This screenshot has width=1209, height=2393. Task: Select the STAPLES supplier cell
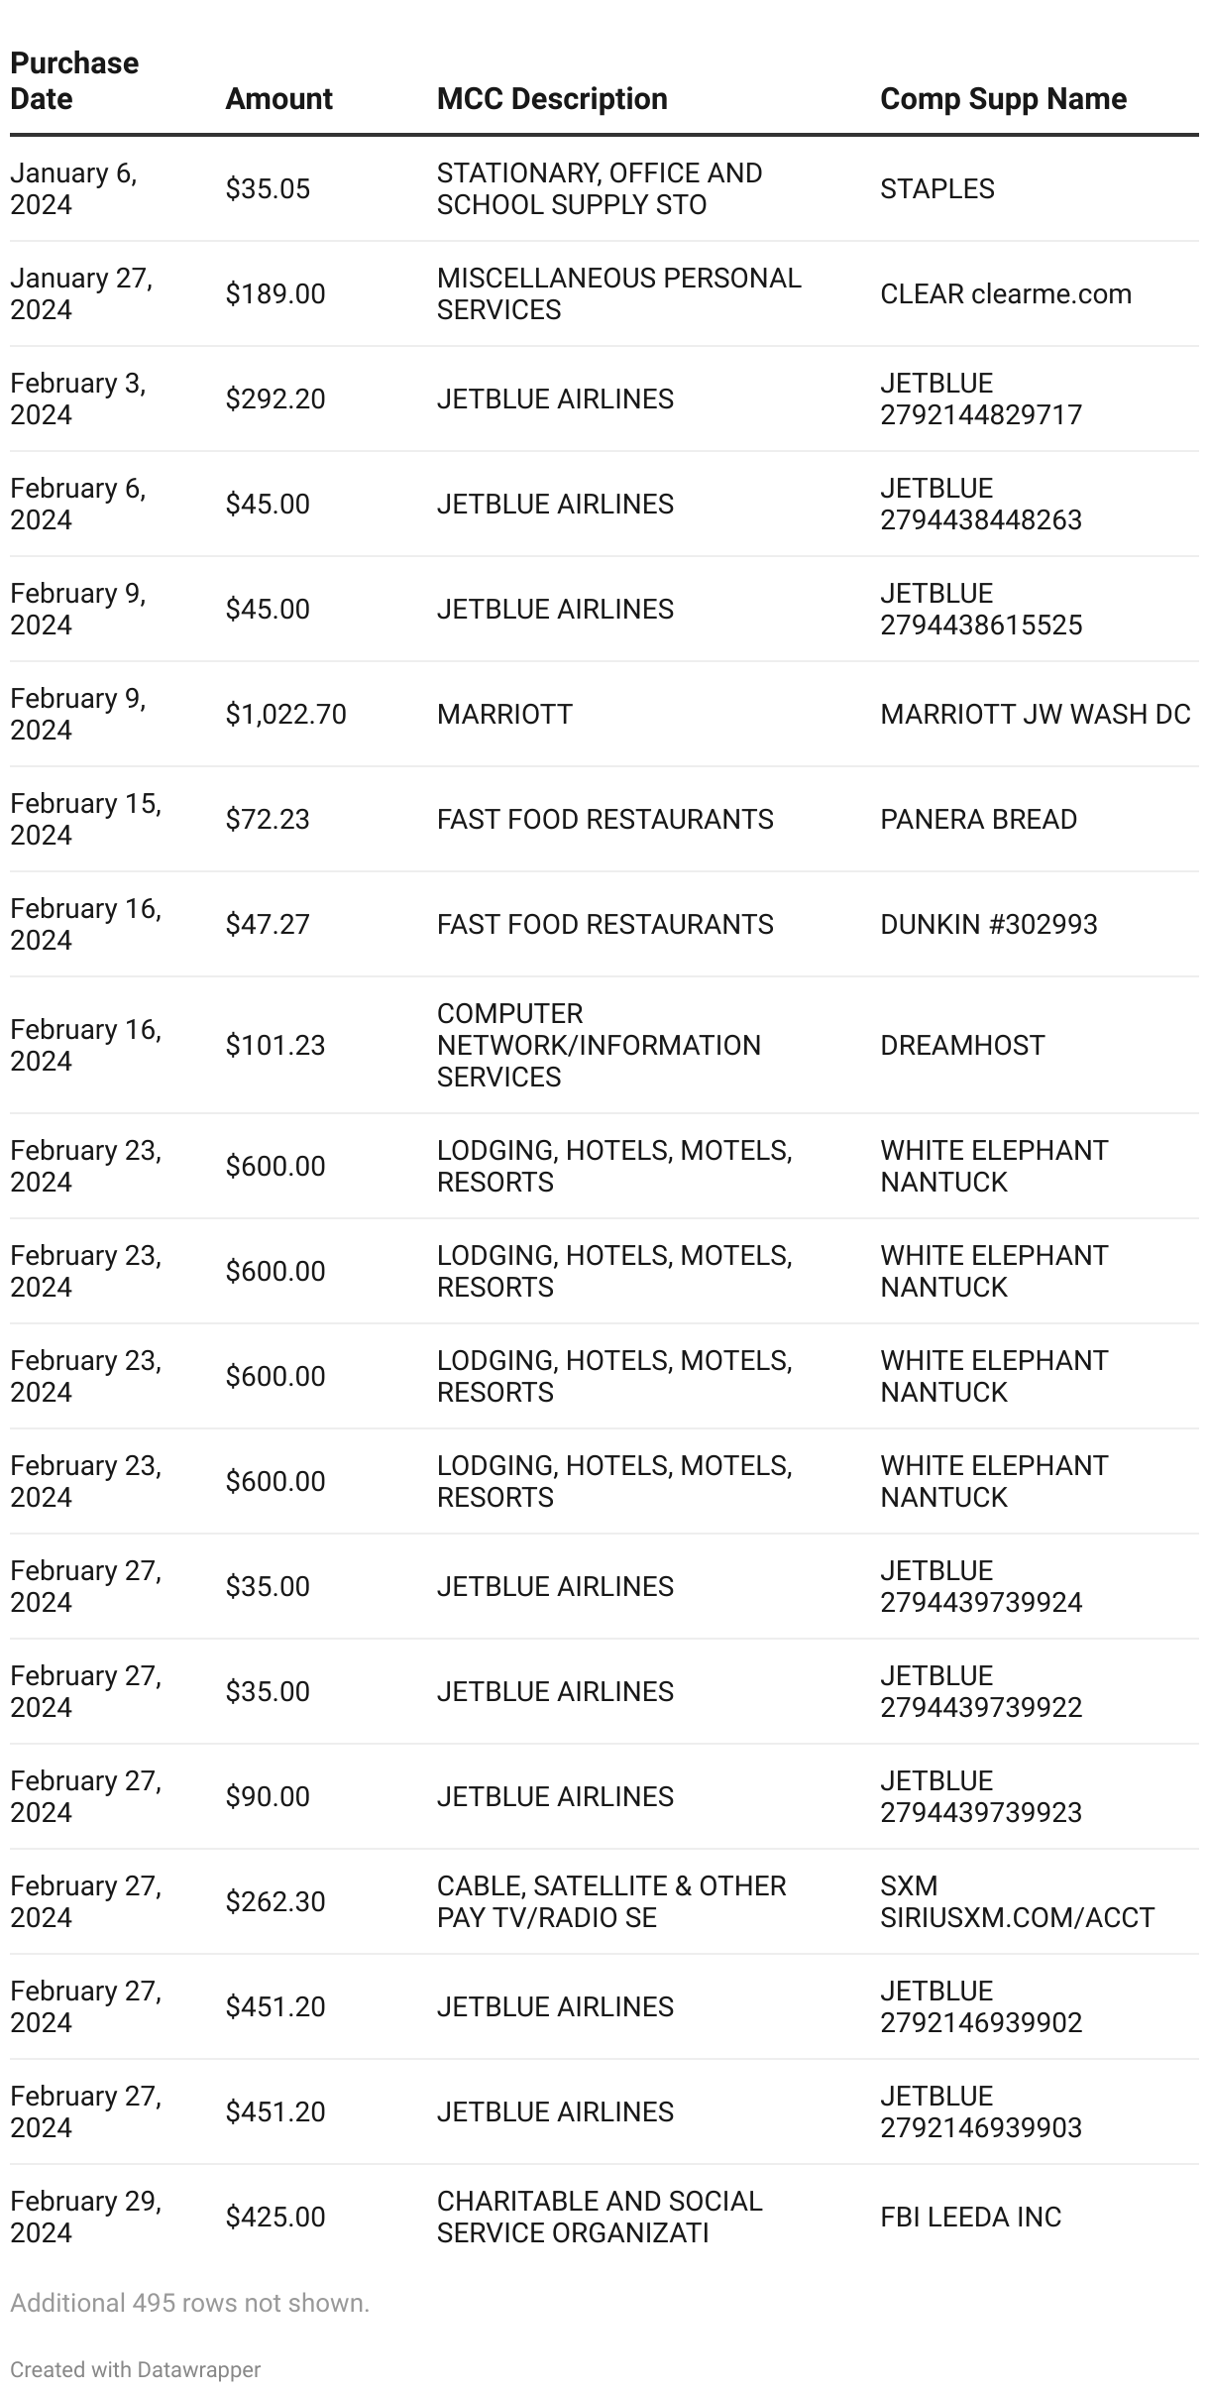point(936,189)
